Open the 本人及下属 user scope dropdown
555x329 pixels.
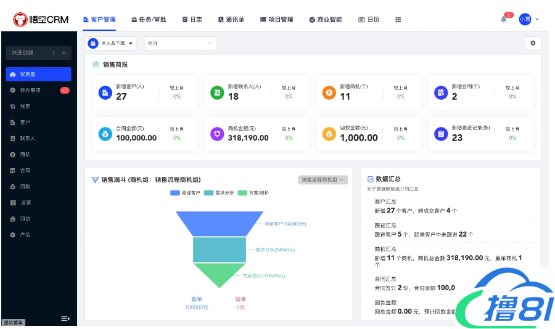[x=111, y=43]
